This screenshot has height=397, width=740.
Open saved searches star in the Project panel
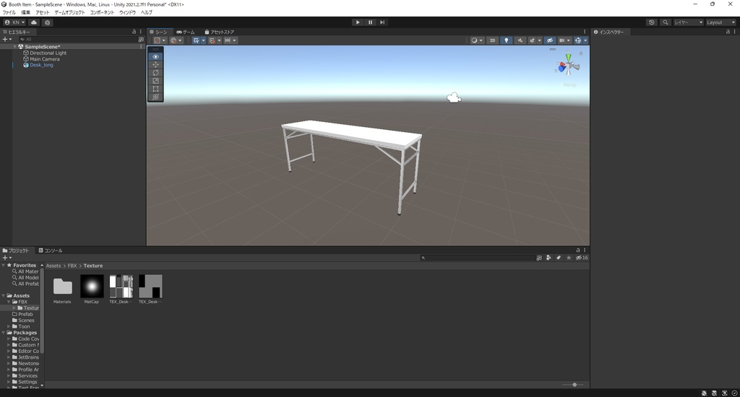[x=569, y=258]
